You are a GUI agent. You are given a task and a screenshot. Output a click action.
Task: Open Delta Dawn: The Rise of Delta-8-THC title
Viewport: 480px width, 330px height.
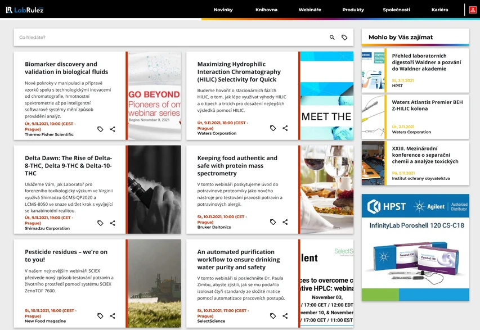point(69,166)
